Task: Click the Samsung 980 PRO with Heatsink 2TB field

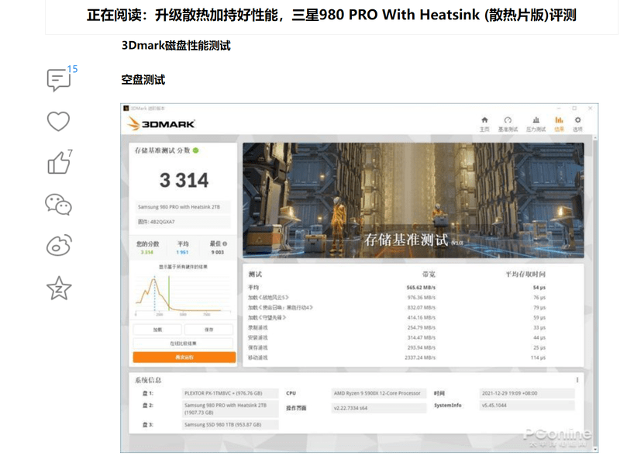Action: (x=183, y=207)
